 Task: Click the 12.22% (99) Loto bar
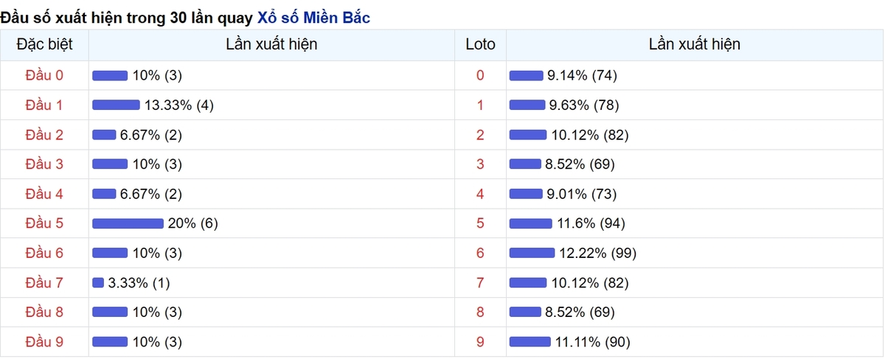click(532, 253)
